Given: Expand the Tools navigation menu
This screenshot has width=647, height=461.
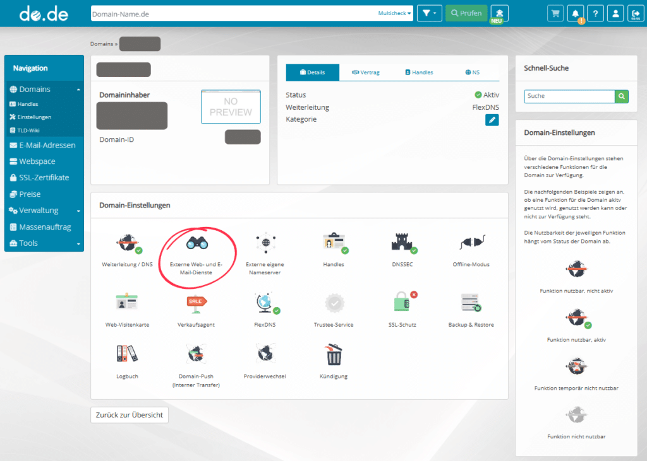Looking at the screenshot, I should [x=44, y=243].
